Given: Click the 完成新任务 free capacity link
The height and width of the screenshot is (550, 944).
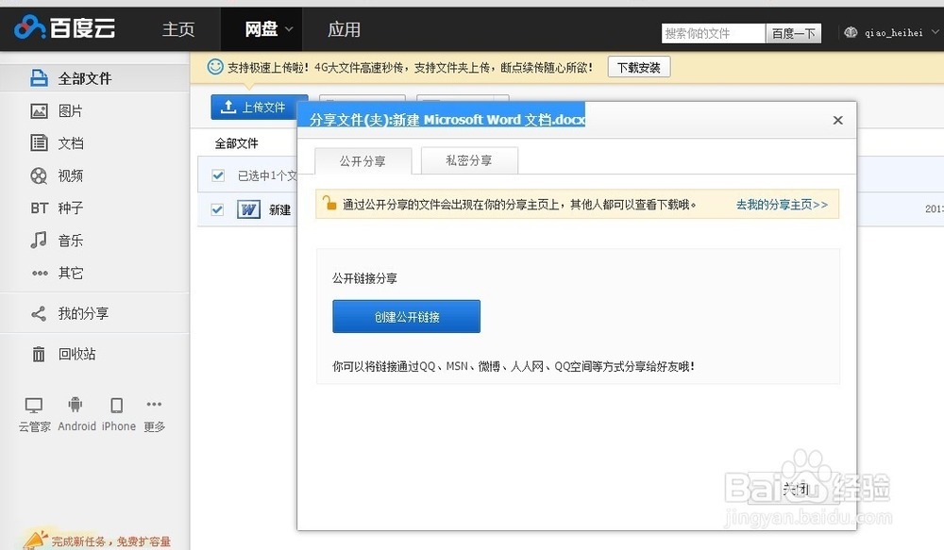Looking at the screenshot, I should pos(110,542).
